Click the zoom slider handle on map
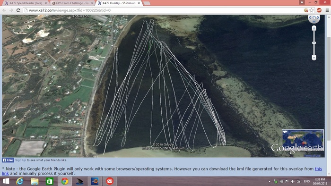This screenshot has height=186, width=331. [314, 43]
